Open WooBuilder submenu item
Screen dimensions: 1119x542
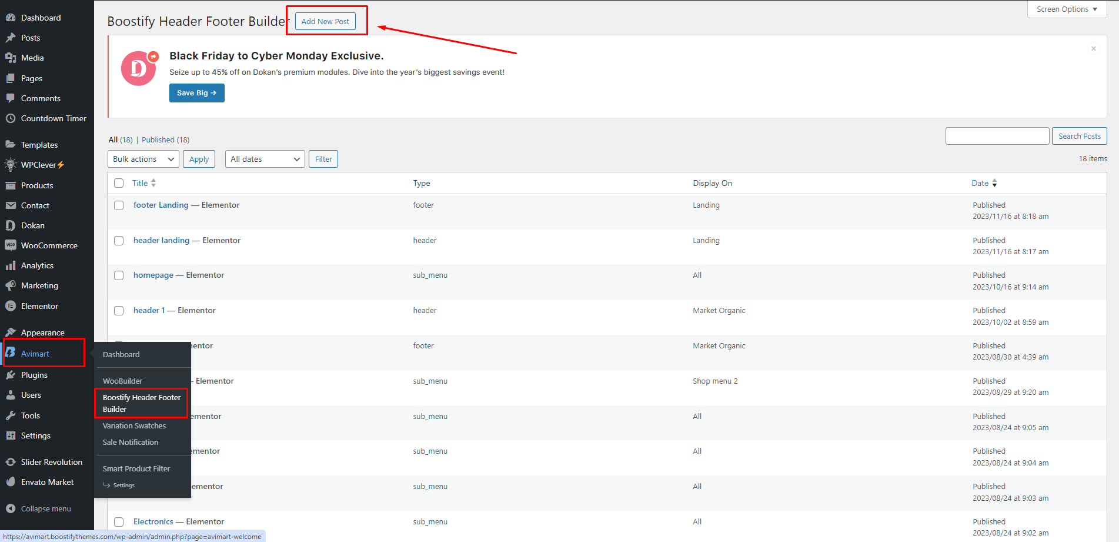tap(122, 381)
